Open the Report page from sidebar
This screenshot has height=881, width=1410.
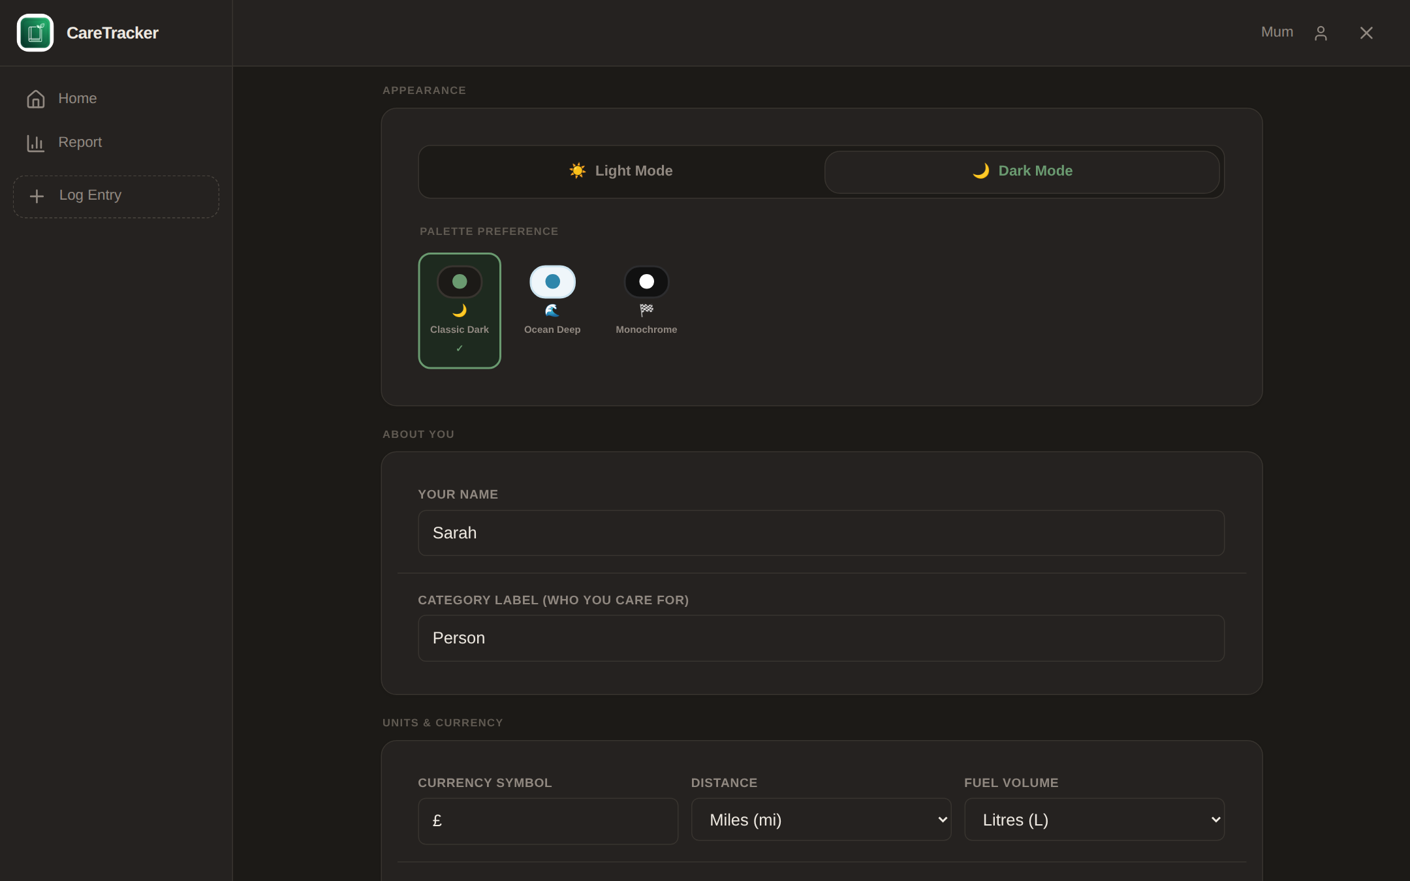pyautogui.click(x=116, y=142)
